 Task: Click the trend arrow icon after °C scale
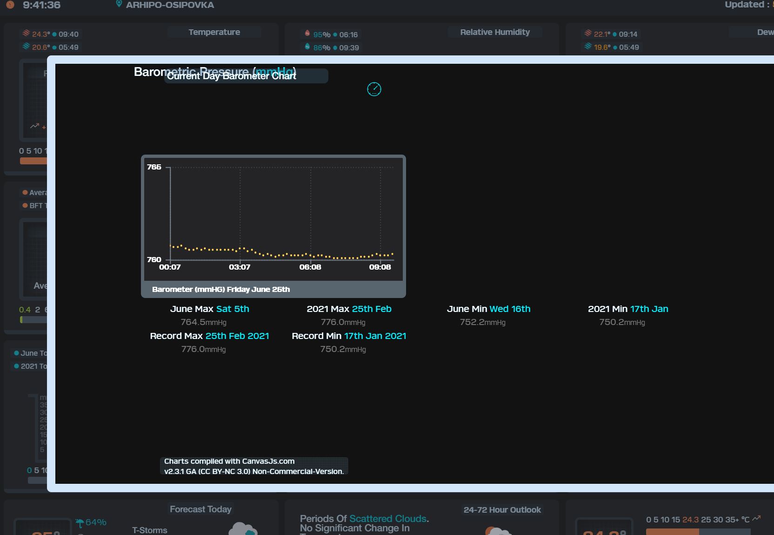coord(756,518)
